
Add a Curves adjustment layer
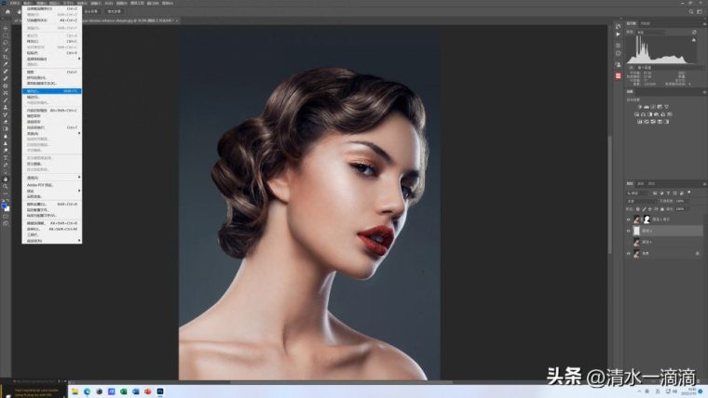(652, 107)
